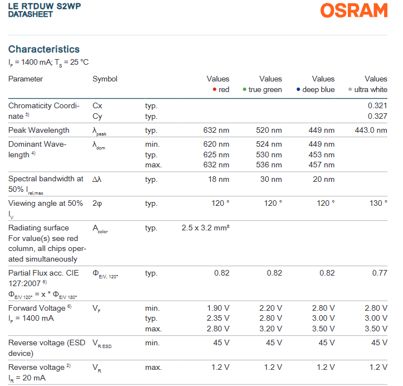Click dominant wavelength typ 530 nm
This screenshot has width=403, height=386.
(x=269, y=155)
